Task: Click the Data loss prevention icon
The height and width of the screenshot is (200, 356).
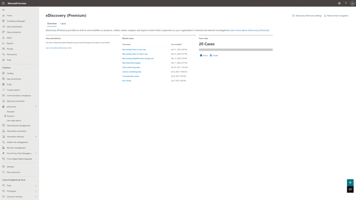Action: [x=4, y=101]
